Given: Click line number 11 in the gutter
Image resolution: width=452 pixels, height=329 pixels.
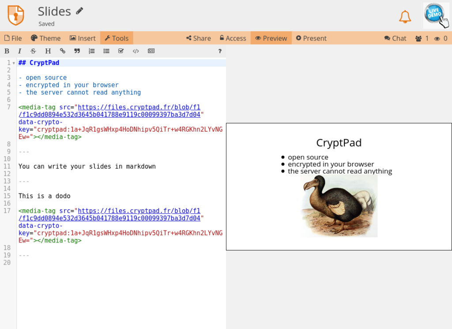Looking at the screenshot, I should coord(7,166).
